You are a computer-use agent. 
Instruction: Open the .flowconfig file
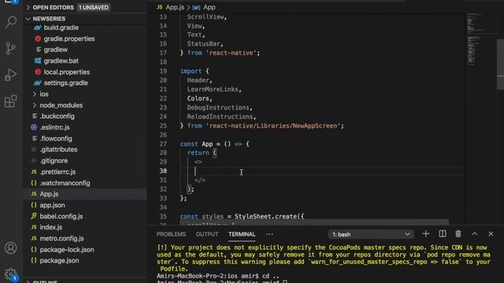56,138
